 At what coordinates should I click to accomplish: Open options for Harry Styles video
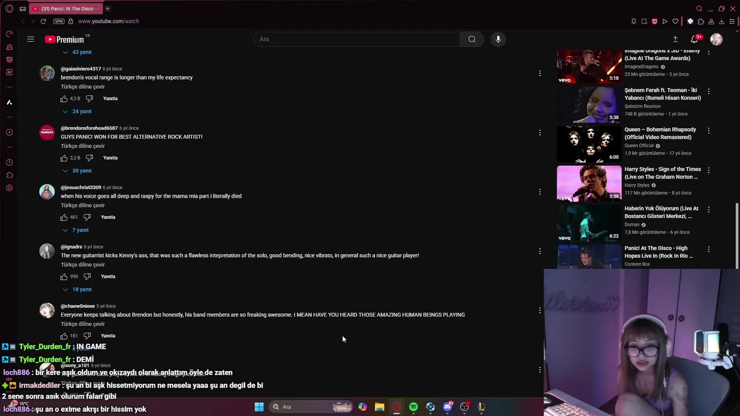pos(708,170)
